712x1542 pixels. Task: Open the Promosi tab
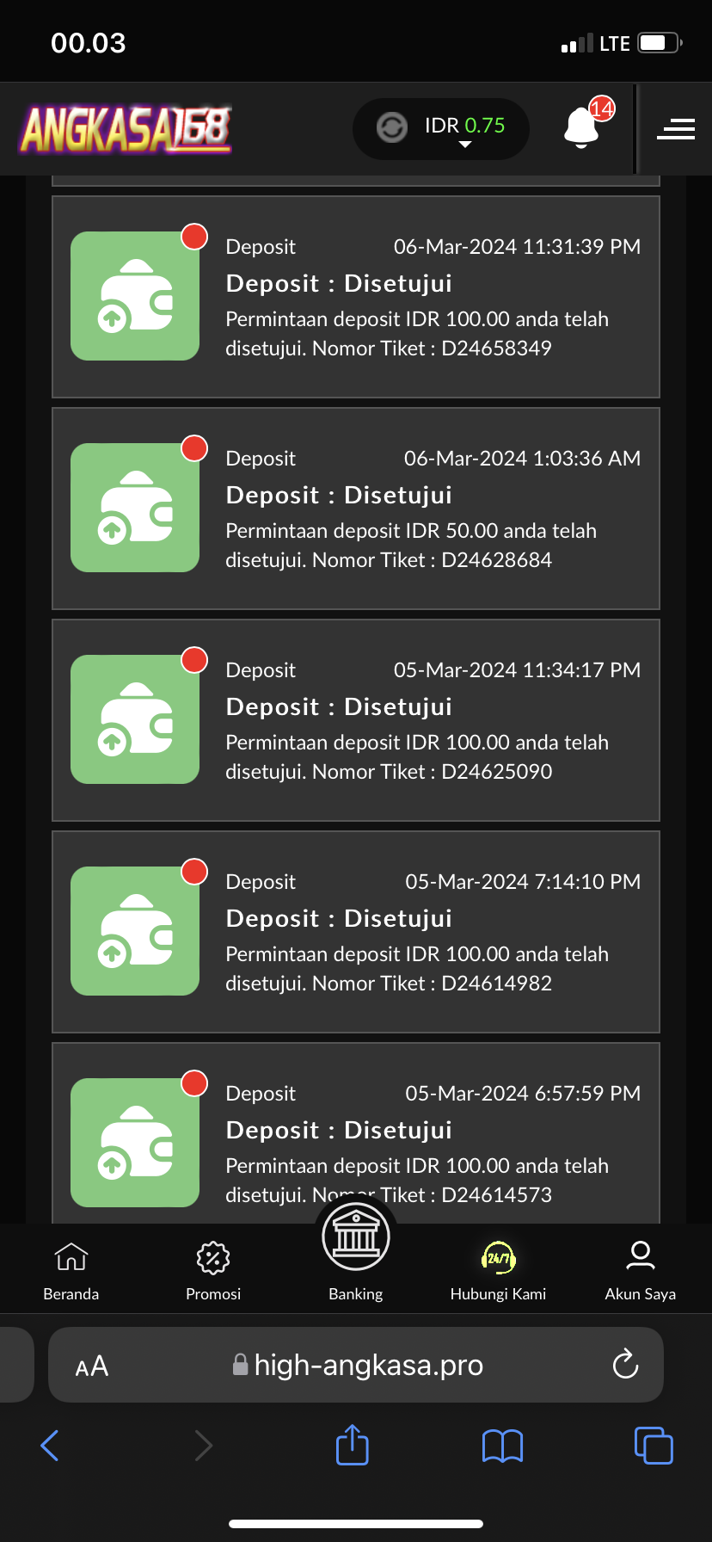pos(213,1271)
